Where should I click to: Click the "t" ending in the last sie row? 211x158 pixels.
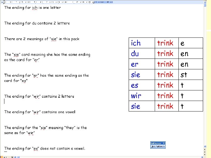pos(182,106)
